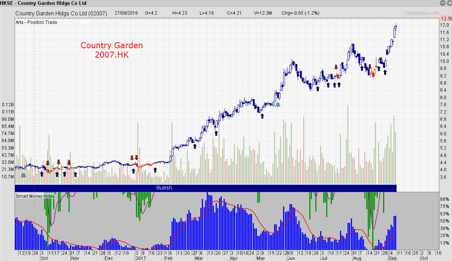Select the red sell arrow in mid-July
This screenshot has width=452, height=261.
pos(336,67)
